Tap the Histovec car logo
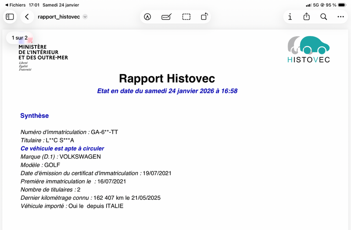The width and height of the screenshot is (351, 230). pos(308,49)
